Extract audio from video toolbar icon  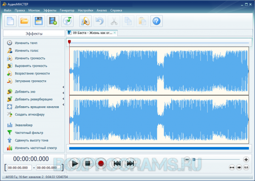pos(53,21)
